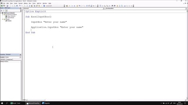The height and width of the screenshot is (105, 188).
Task: Open the Tools menu
Action: (x=34, y=3)
